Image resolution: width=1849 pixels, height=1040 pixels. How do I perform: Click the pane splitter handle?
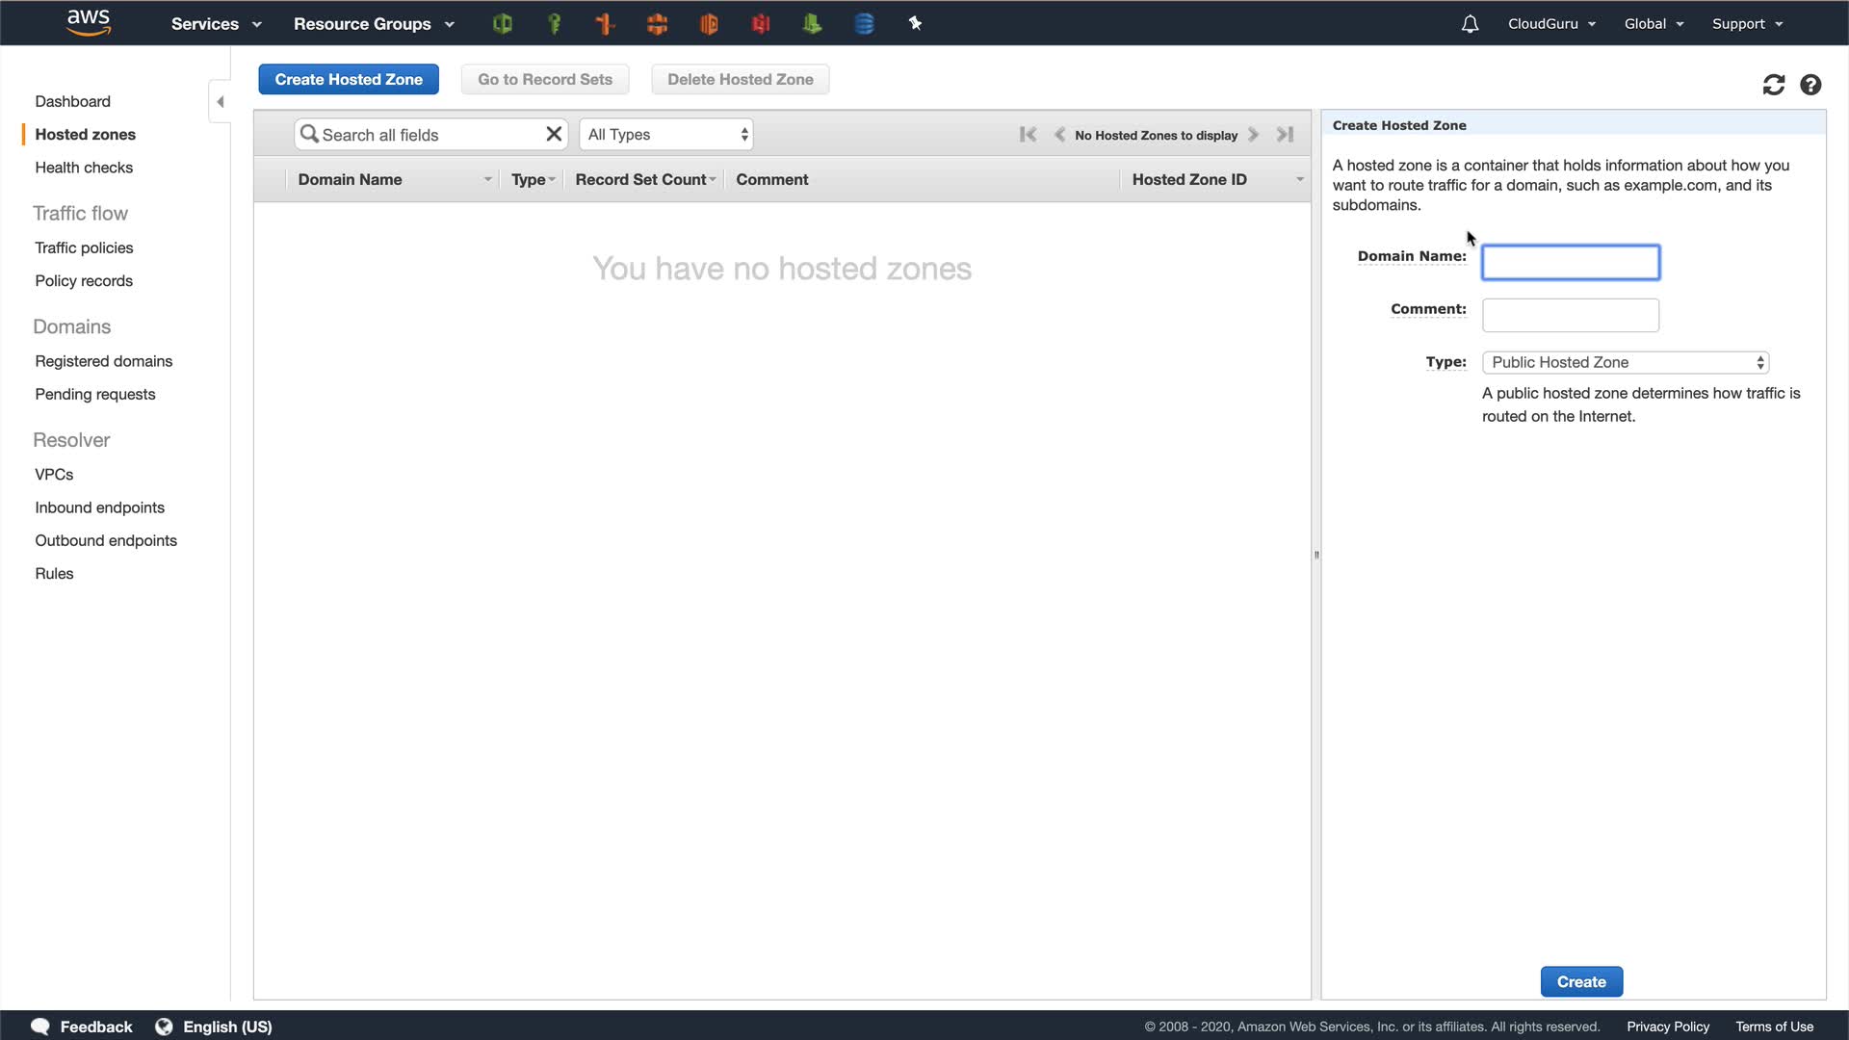tap(1316, 555)
